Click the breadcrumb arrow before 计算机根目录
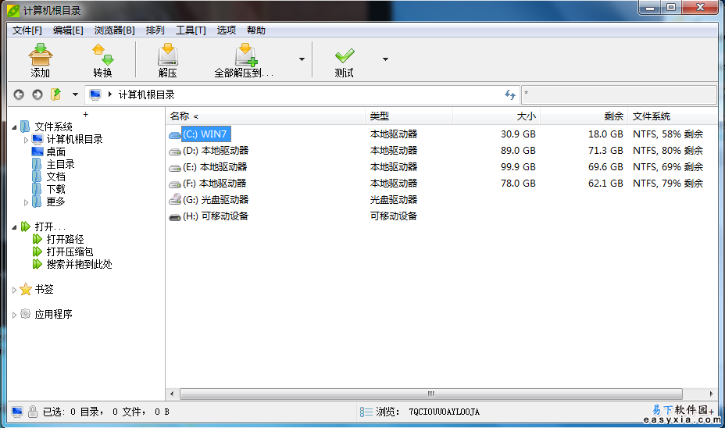This screenshot has height=428, width=725. (110, 95)
